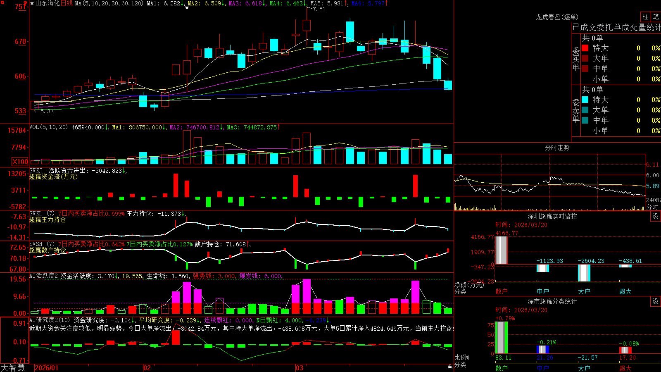Viewport: 661px width, 372px height.
Task: Open the SVSH (7) indicator label
Action: [x=42, y=244]
